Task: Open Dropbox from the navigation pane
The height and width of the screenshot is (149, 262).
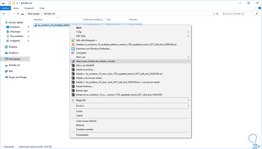Action: (x=13, y=47)
